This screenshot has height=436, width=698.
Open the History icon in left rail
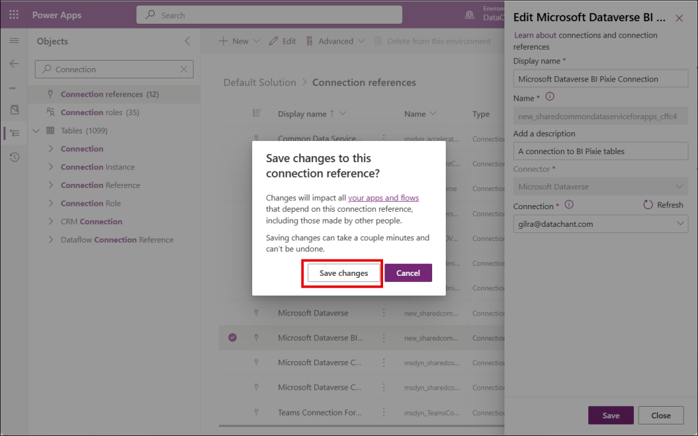click(x=14, y=157)
